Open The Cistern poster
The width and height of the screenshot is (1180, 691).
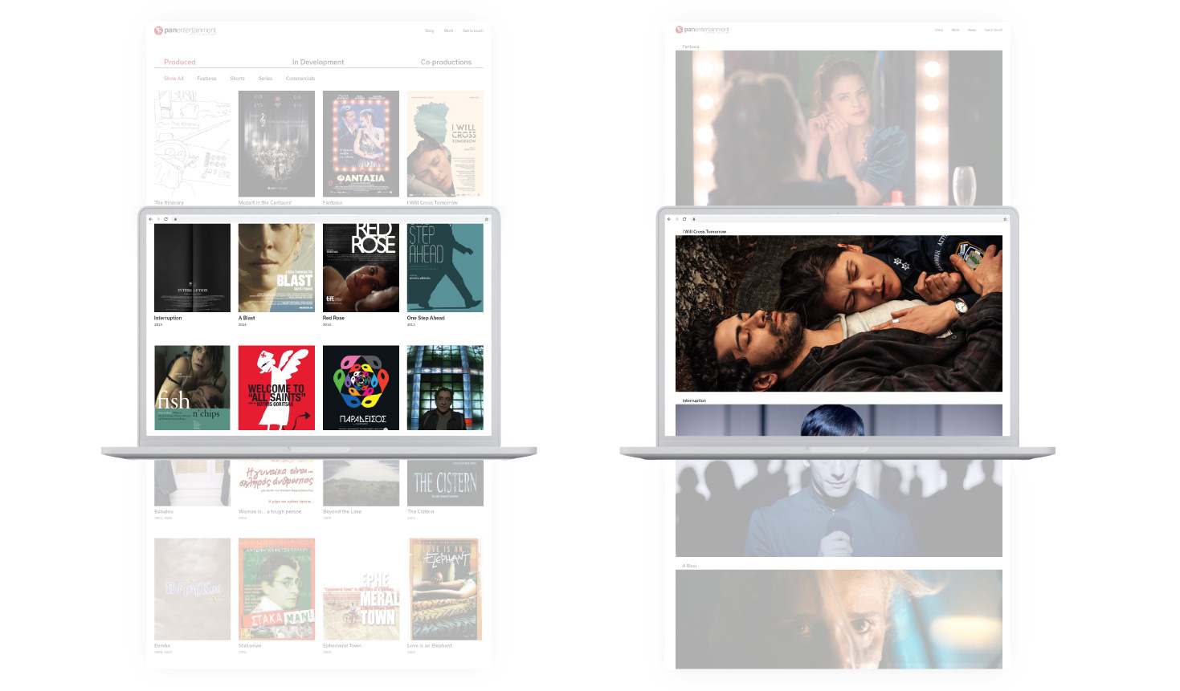click(x=445, y=483)
